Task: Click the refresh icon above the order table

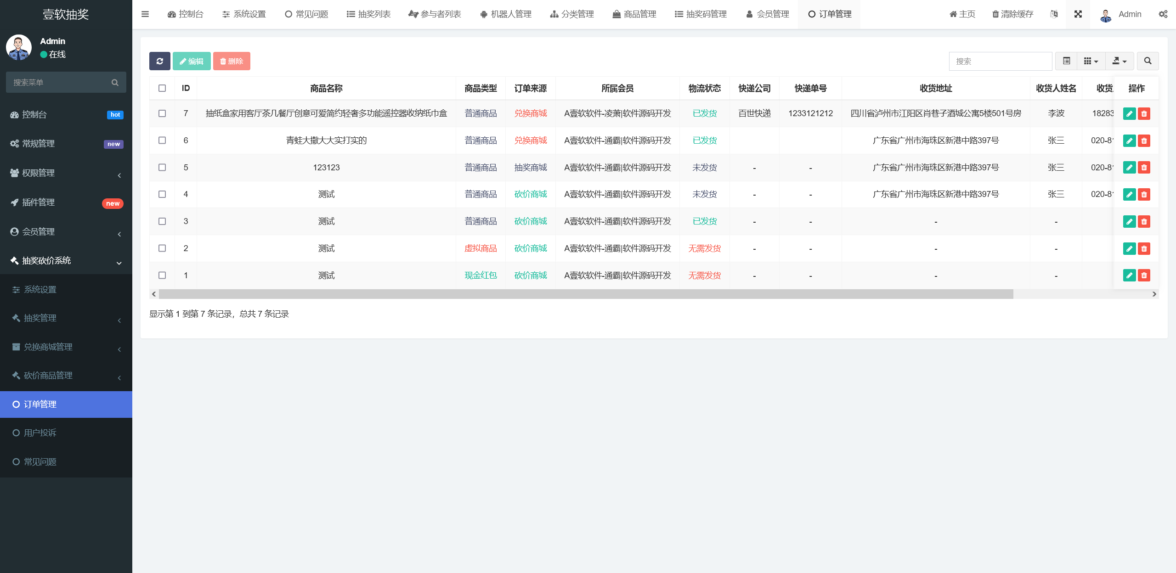Action: coord(159,61)
